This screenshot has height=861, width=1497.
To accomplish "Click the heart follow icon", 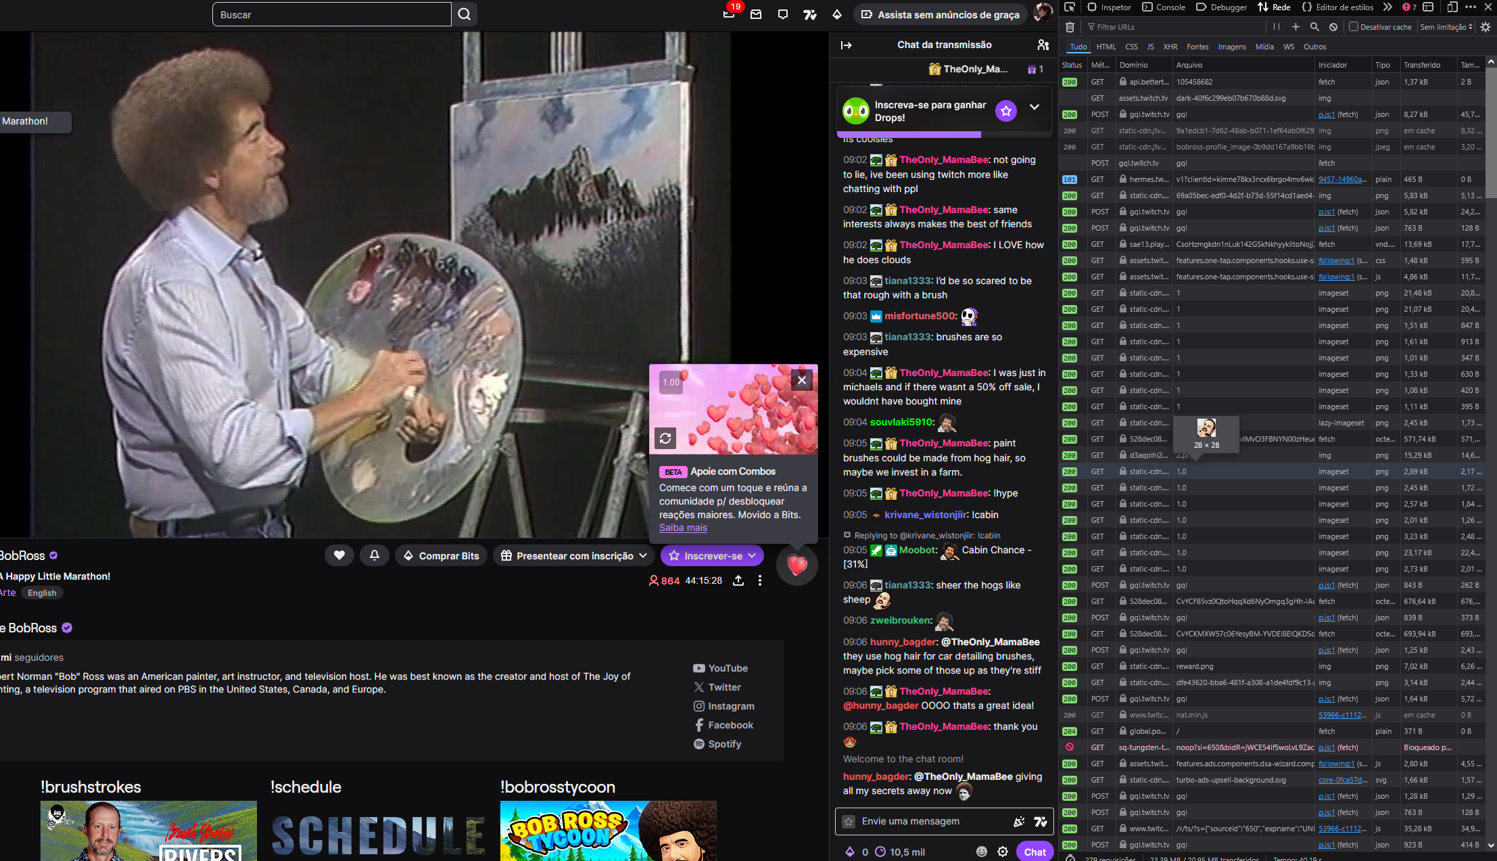I will coord(339,555).
